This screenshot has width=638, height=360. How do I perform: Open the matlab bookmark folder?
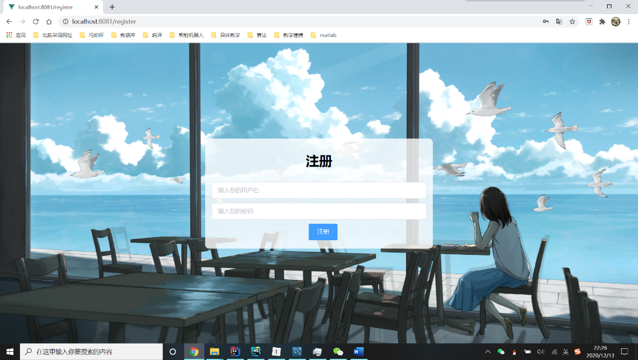point(323,36)
